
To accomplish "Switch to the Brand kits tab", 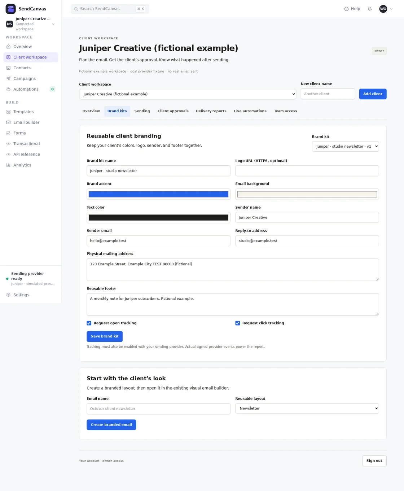I will [x=117, y=111].
